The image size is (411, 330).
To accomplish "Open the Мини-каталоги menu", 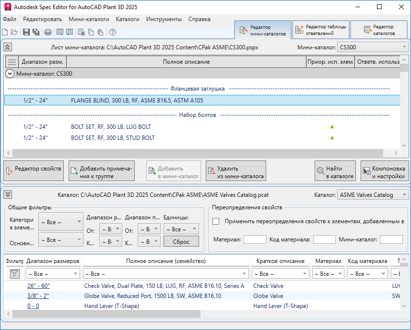I will (x=89, y=19).
